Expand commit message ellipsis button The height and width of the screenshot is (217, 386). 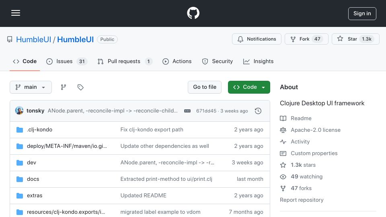(187, 111)
